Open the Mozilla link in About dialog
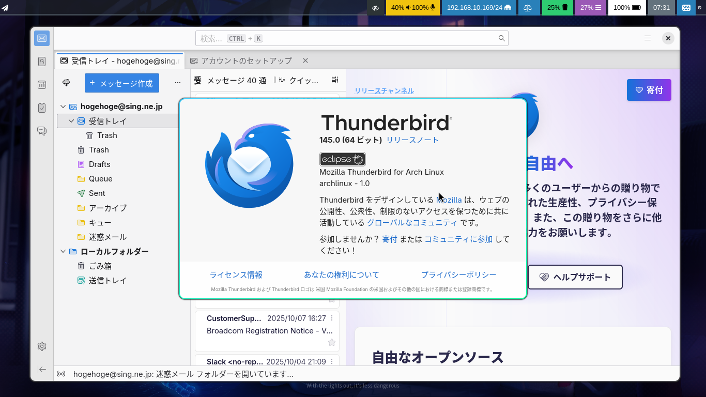706x397 pixels. point(449,200)
